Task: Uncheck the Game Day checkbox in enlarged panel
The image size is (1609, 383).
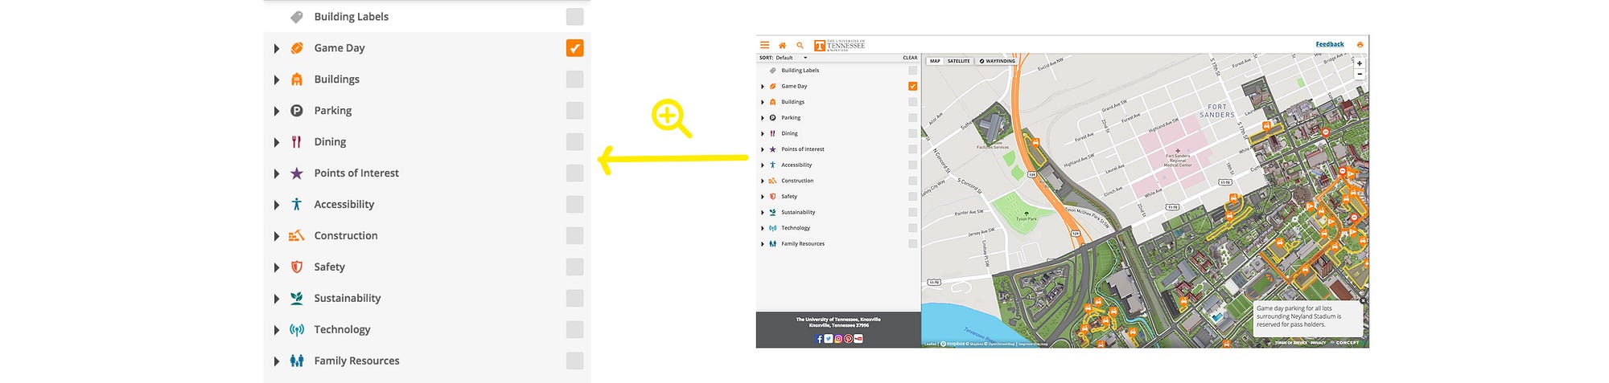Action: (574, 48)
